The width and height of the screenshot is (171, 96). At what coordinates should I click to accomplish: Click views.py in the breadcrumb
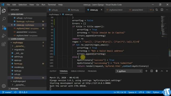pos(69,14)
